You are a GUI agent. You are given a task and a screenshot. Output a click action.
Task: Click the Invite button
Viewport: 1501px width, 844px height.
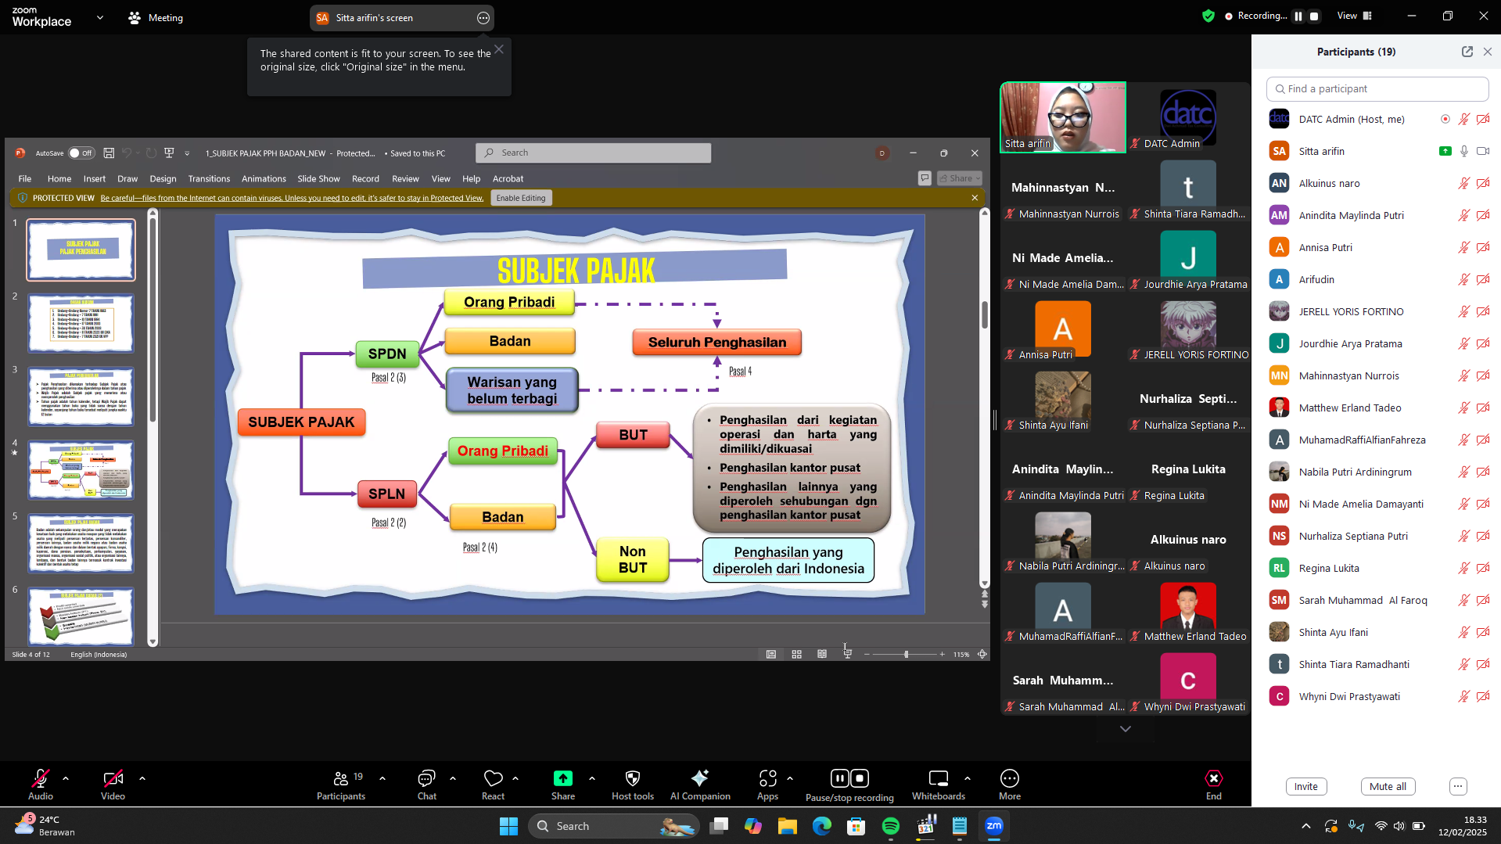(1305, 786)
